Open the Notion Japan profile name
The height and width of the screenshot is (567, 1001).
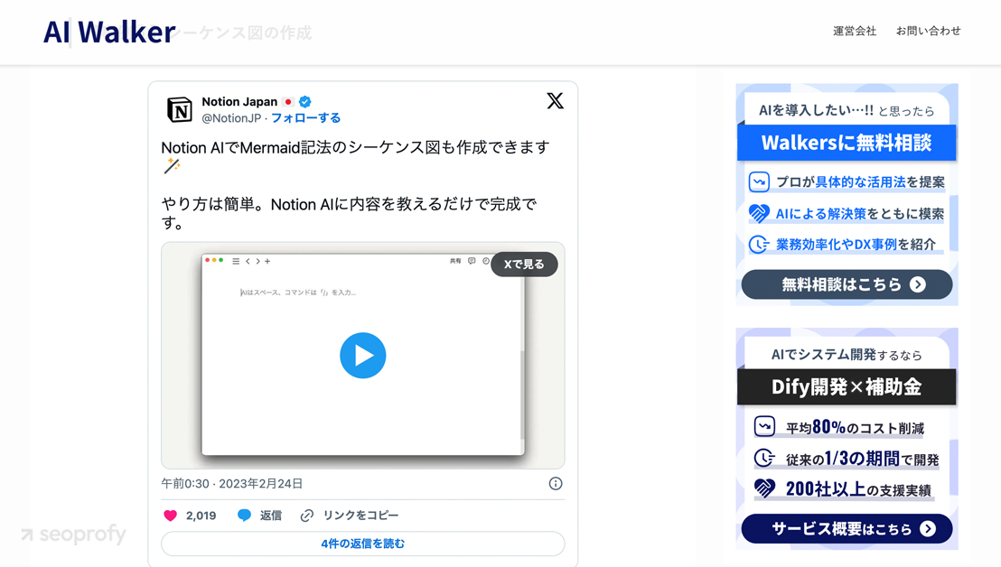pyautogui.click(x=239, y=101)
